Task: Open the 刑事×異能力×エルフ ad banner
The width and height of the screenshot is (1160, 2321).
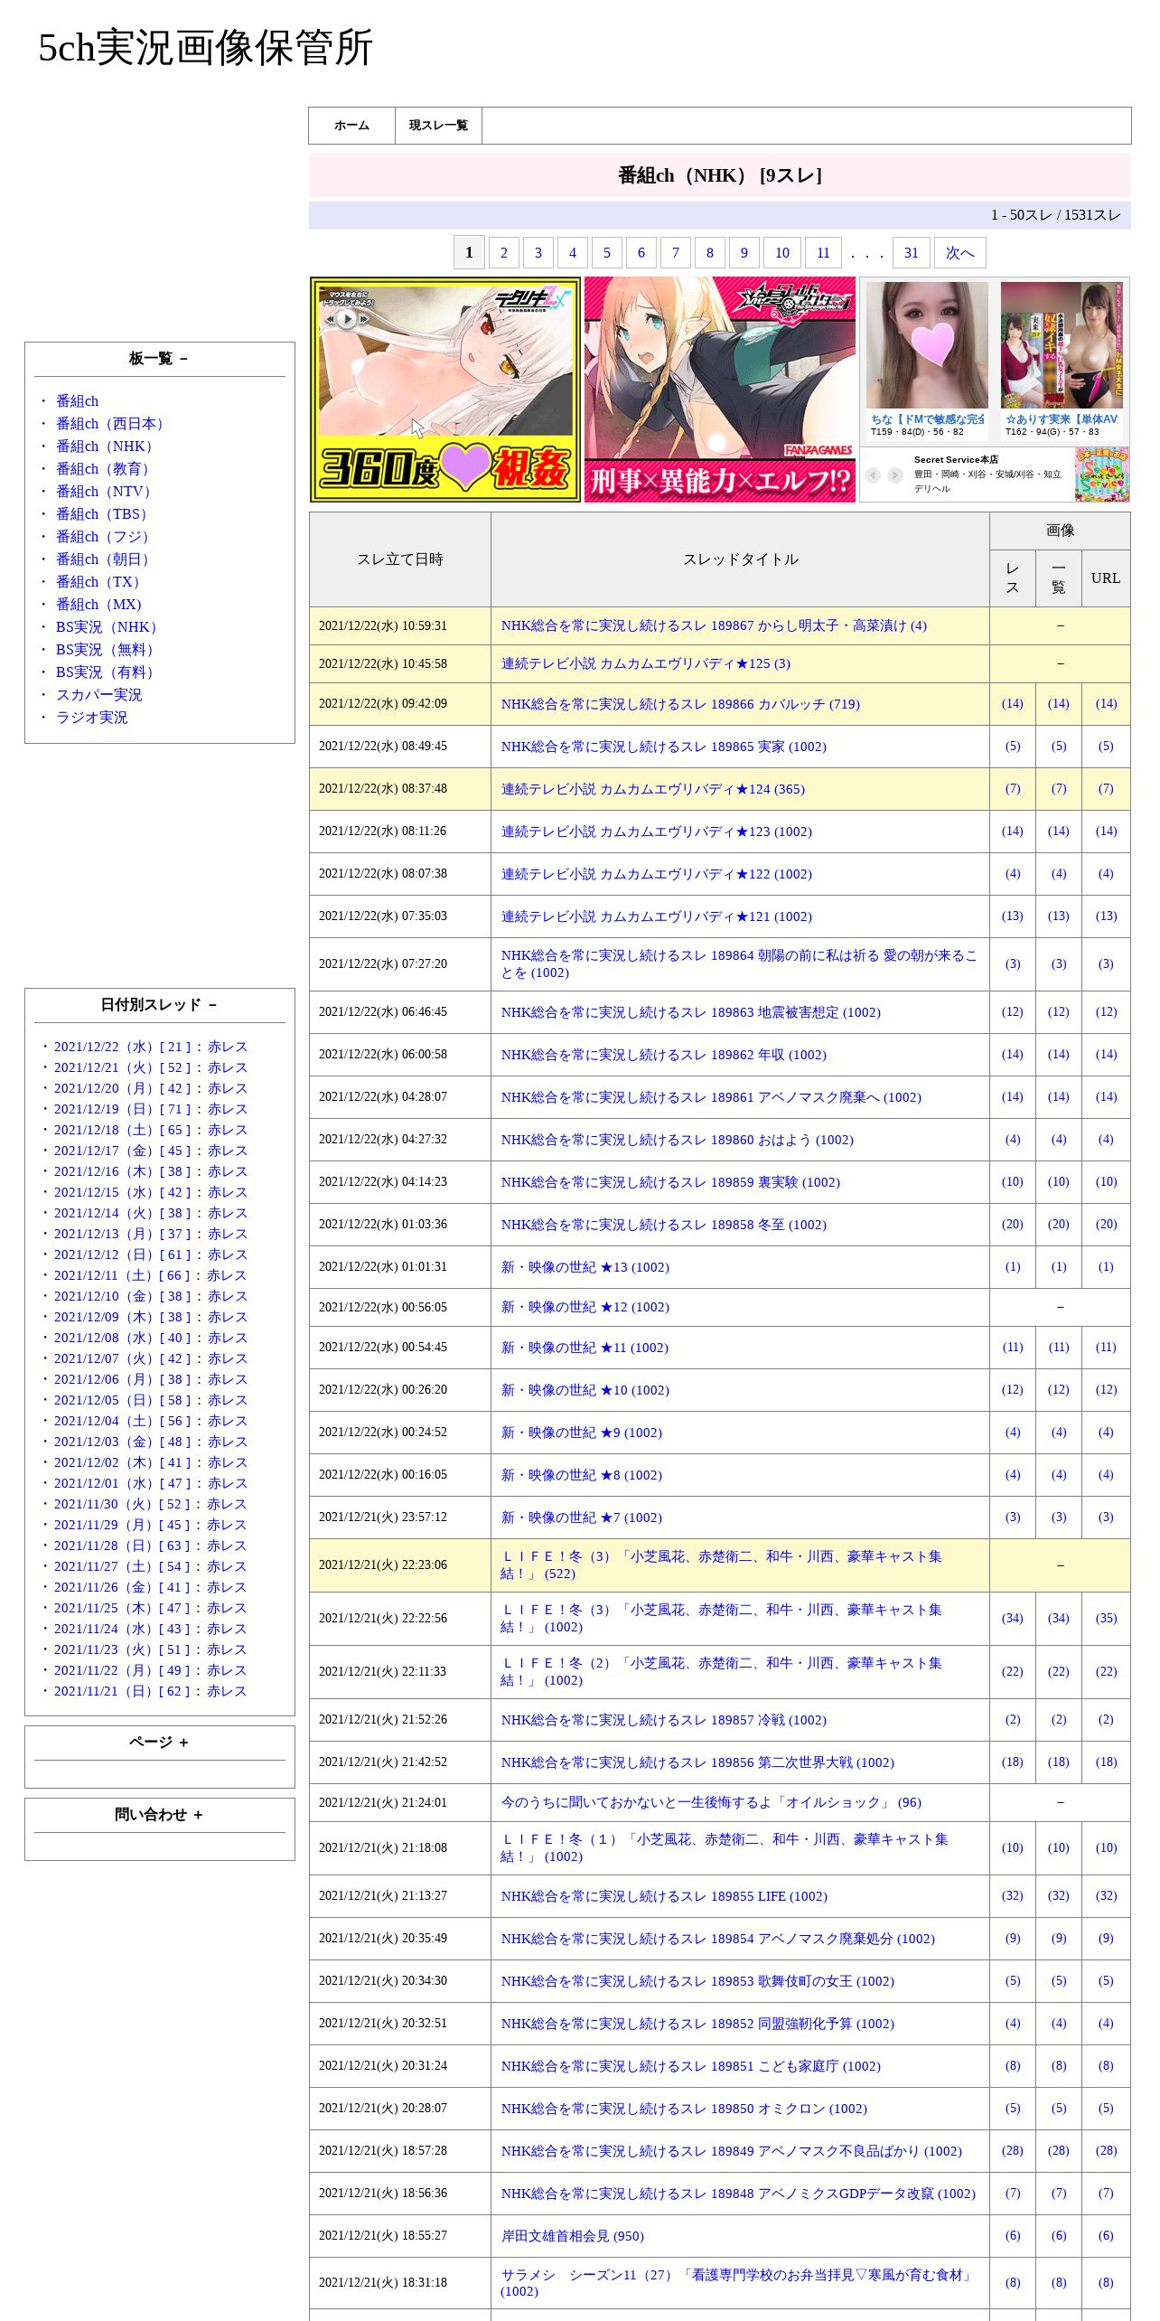Action: (720, 390)
